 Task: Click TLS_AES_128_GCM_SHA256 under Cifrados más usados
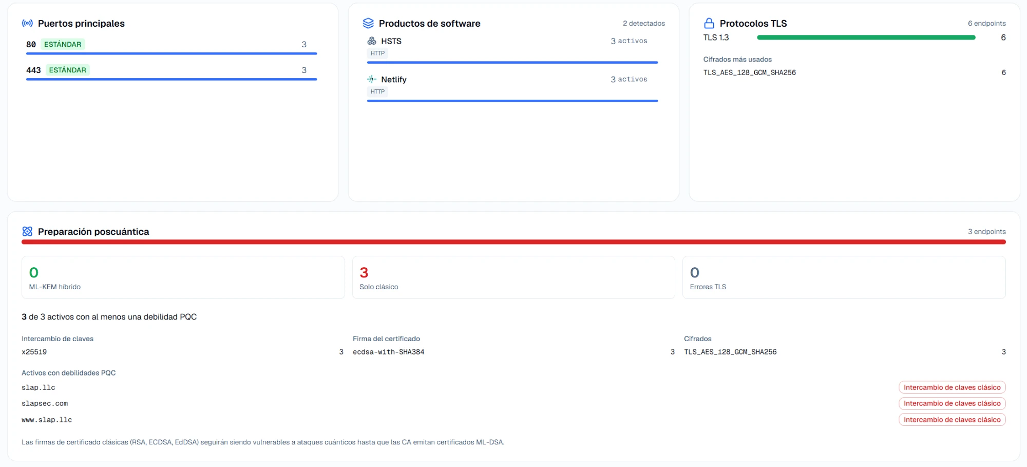click(750, 72)
